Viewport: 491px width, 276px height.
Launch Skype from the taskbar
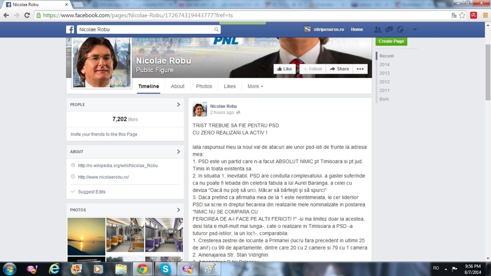165,269
